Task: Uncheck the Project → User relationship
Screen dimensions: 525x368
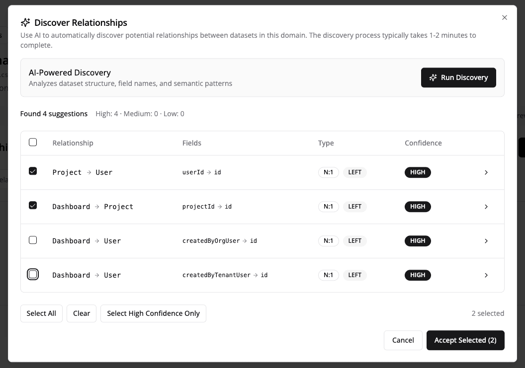Action: click(33, 170)
